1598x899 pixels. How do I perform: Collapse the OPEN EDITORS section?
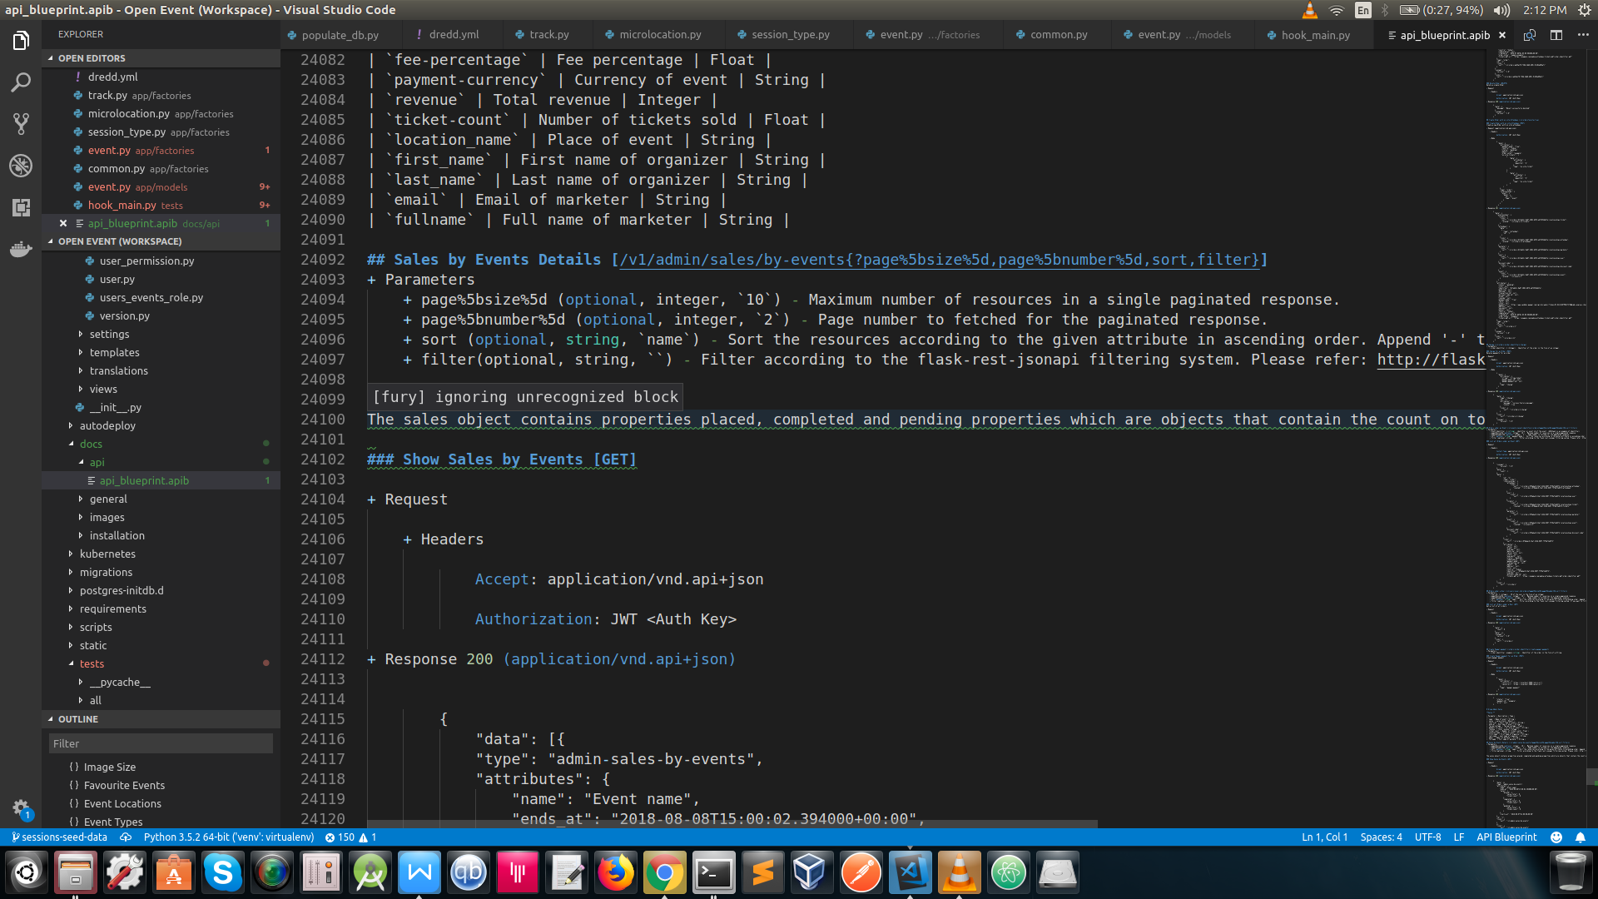click(x=92, y=58)
